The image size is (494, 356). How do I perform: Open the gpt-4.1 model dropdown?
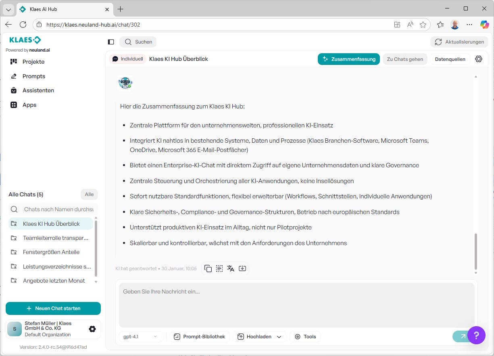click(x=140, y=337)
